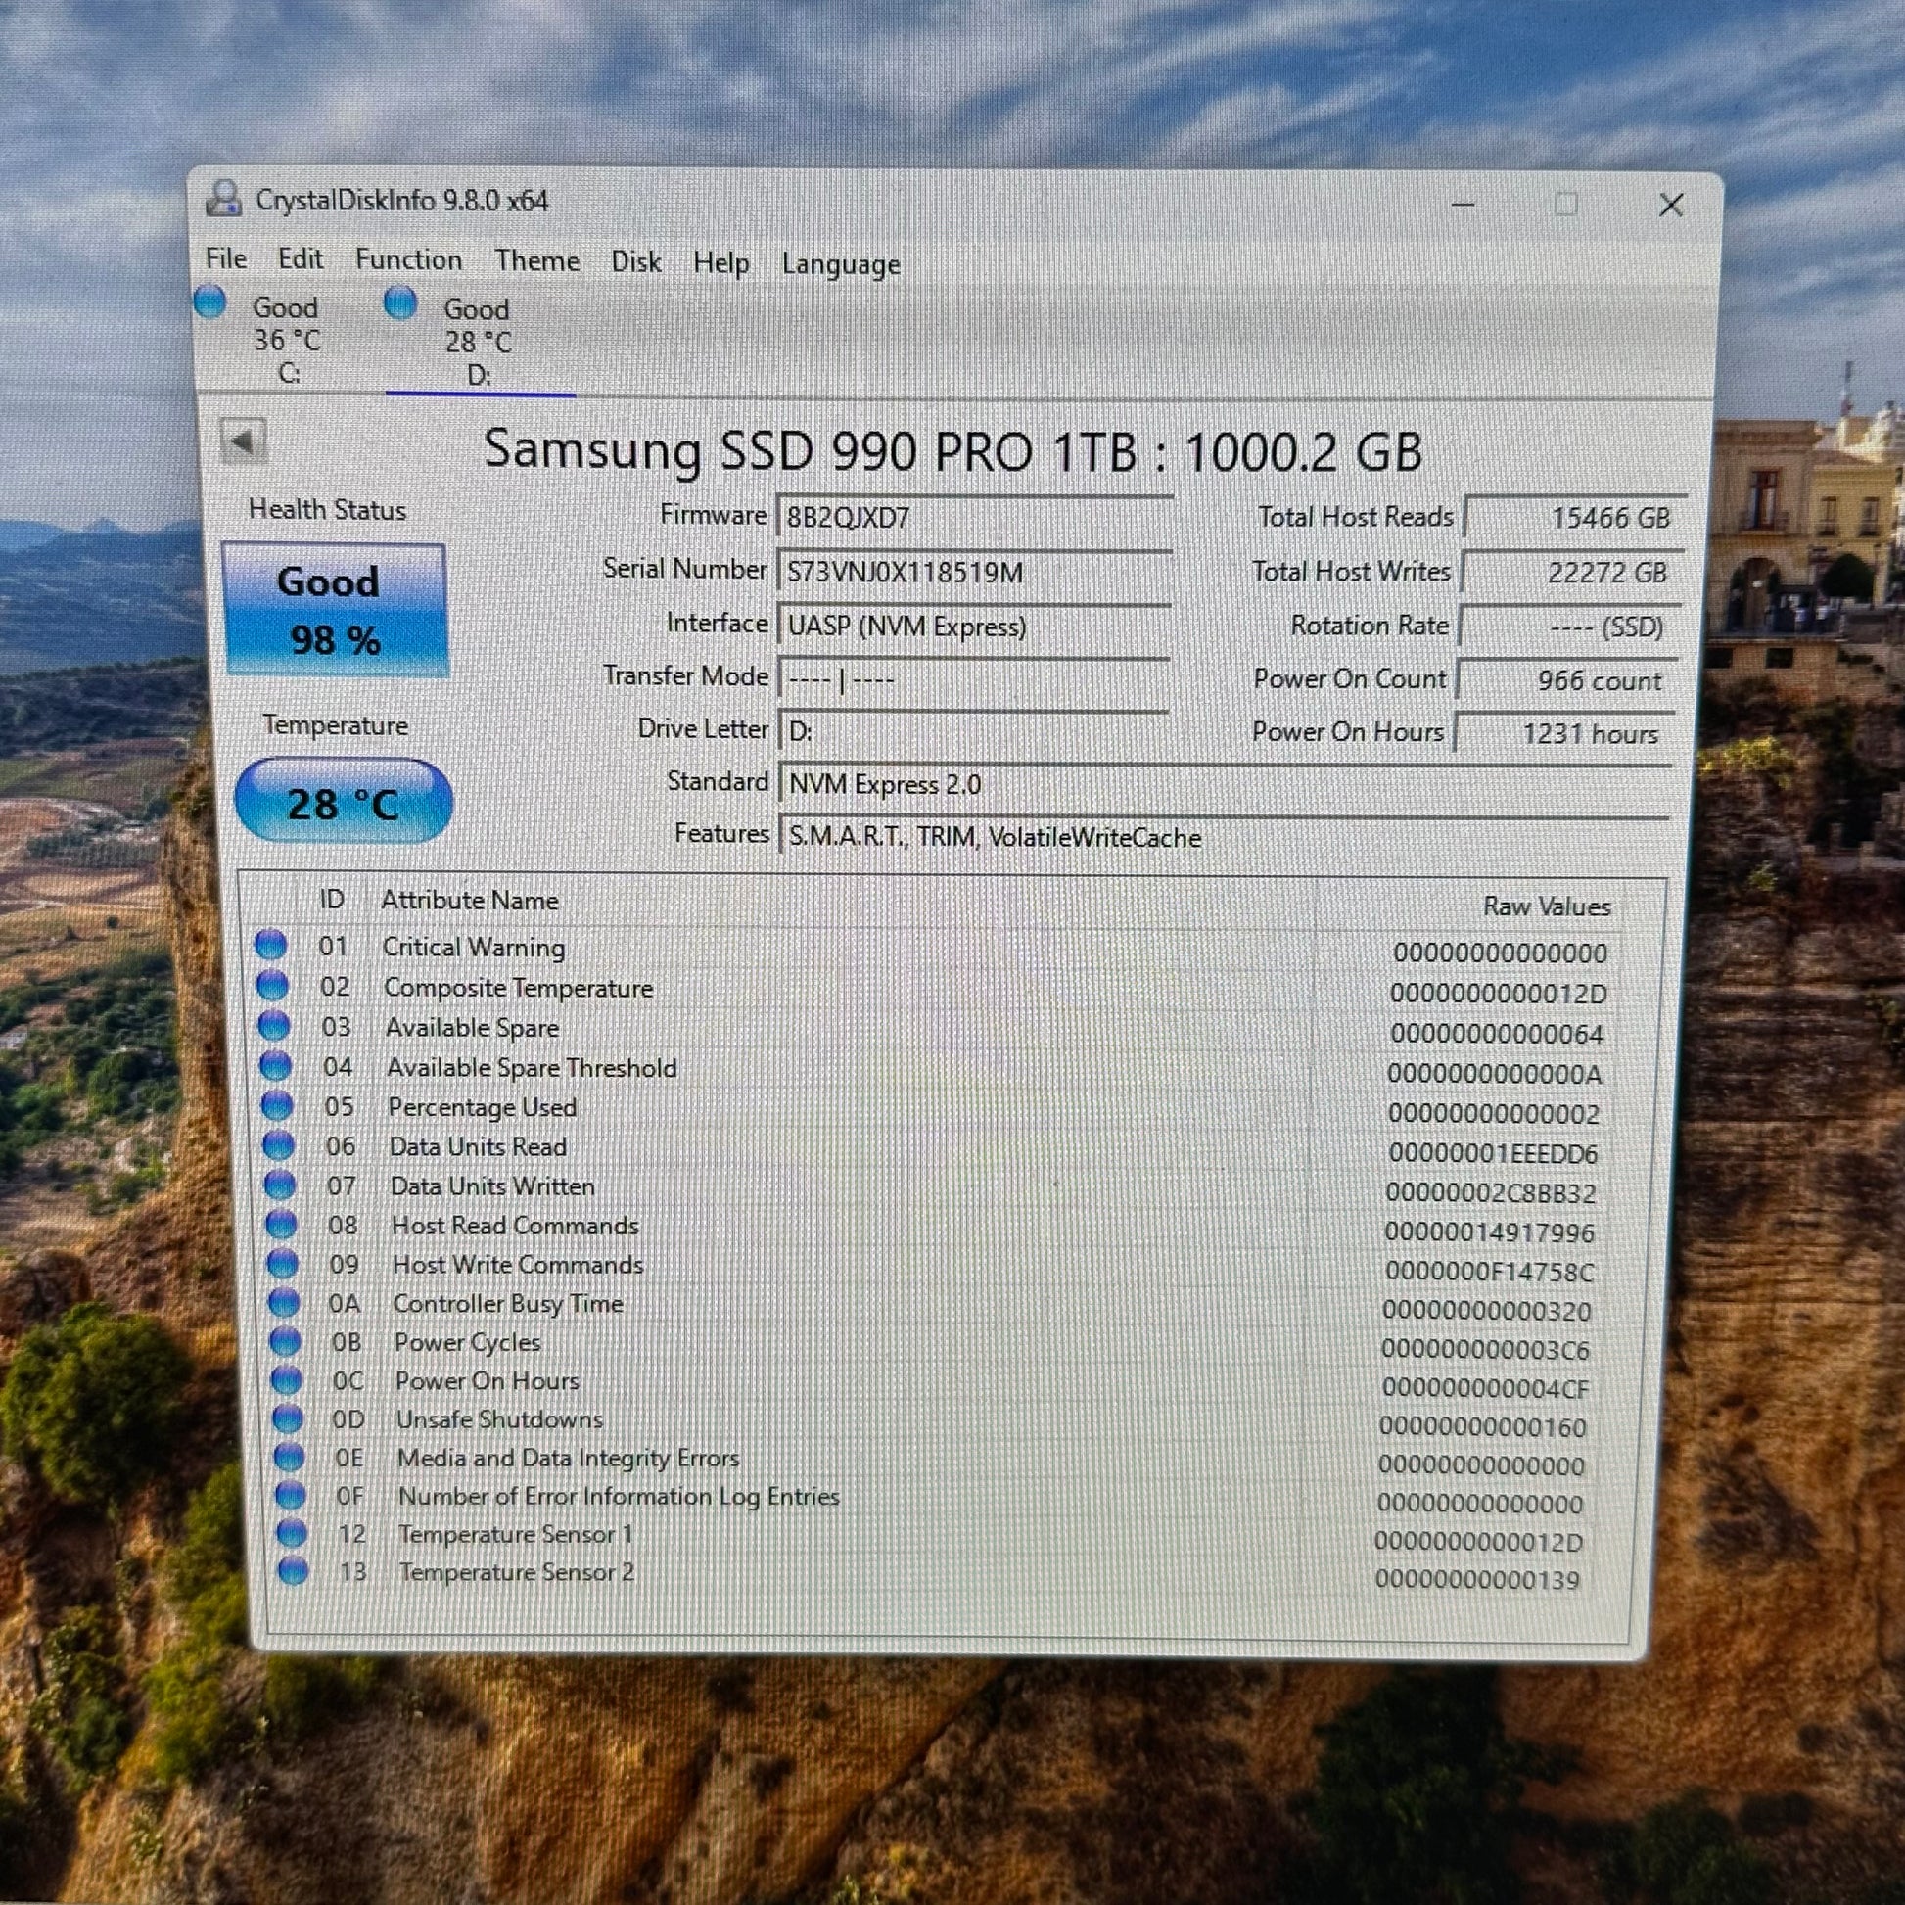
Task: Click the status icon for Power Cycles
Action: (x=285, y=1341)
